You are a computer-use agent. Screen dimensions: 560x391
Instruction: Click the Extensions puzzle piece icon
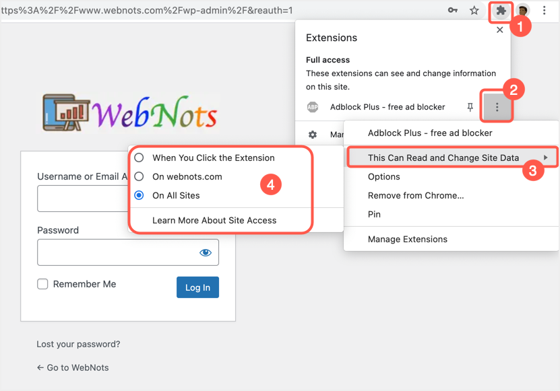click(501, 11)
